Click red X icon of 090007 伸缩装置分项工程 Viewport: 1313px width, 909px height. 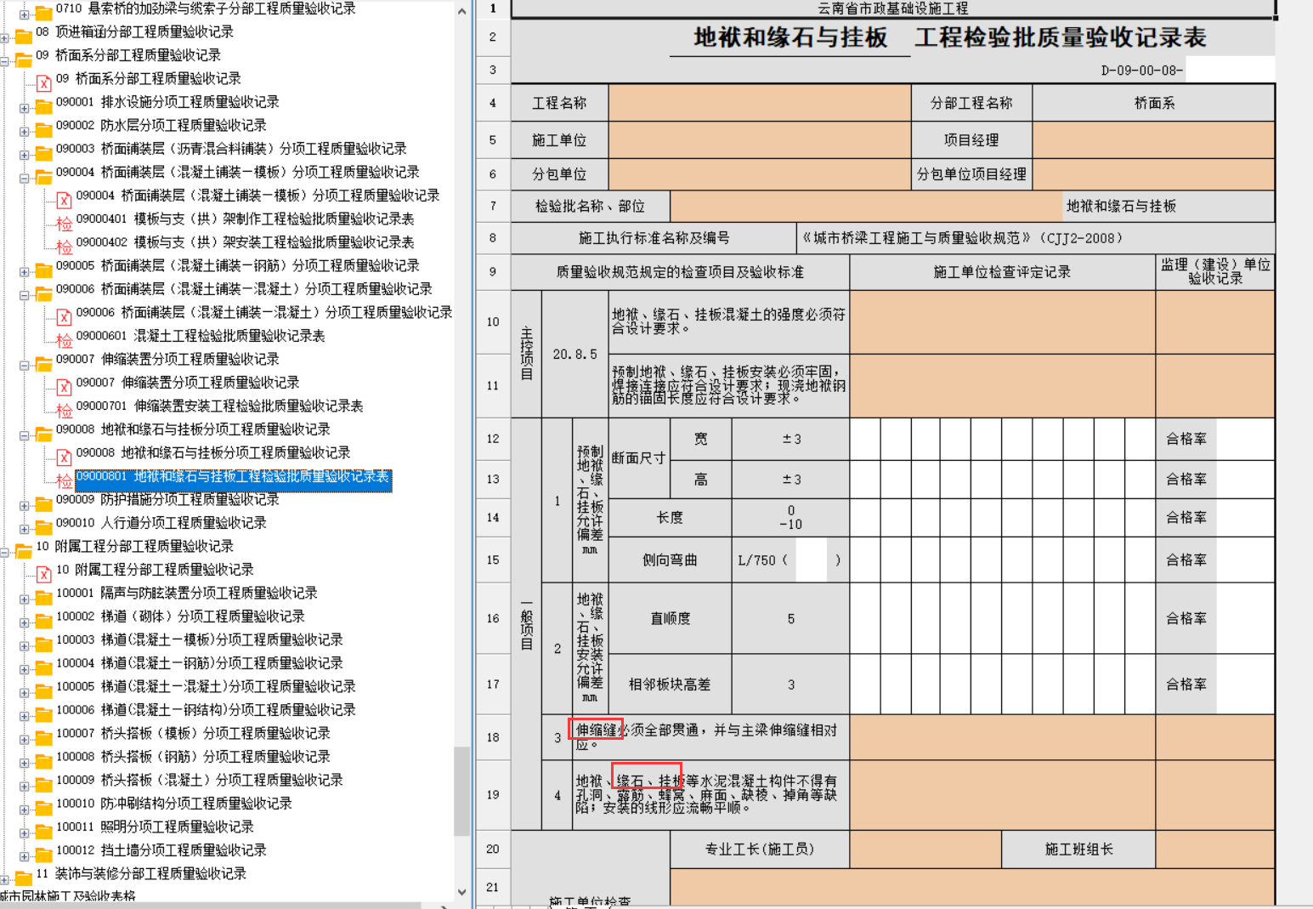click(x=64, y=387)
